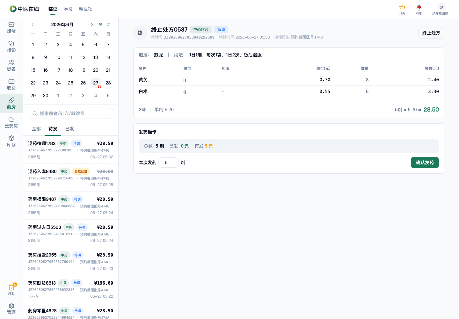
Task: Open the 接诊 consultation sidebar icon
Action: pos(11,47)
